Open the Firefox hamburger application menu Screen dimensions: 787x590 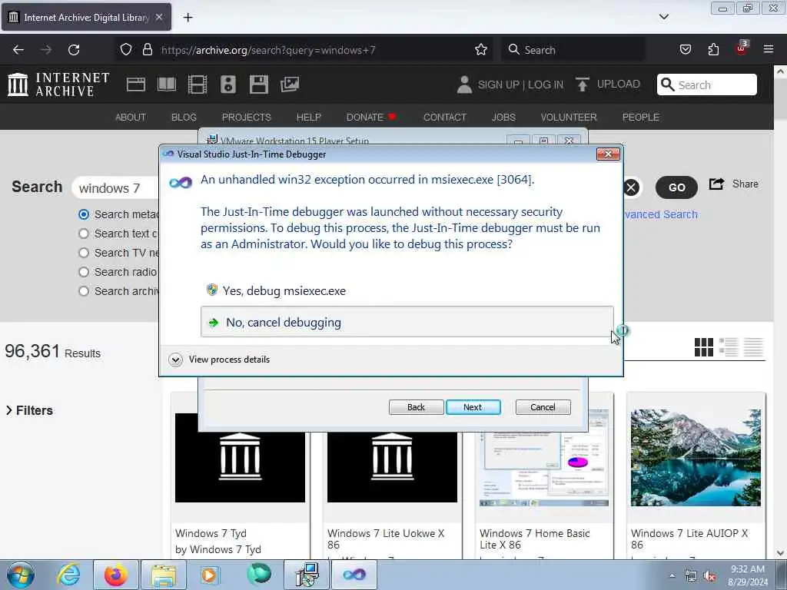pyautogui.click(x=768, y=49)
